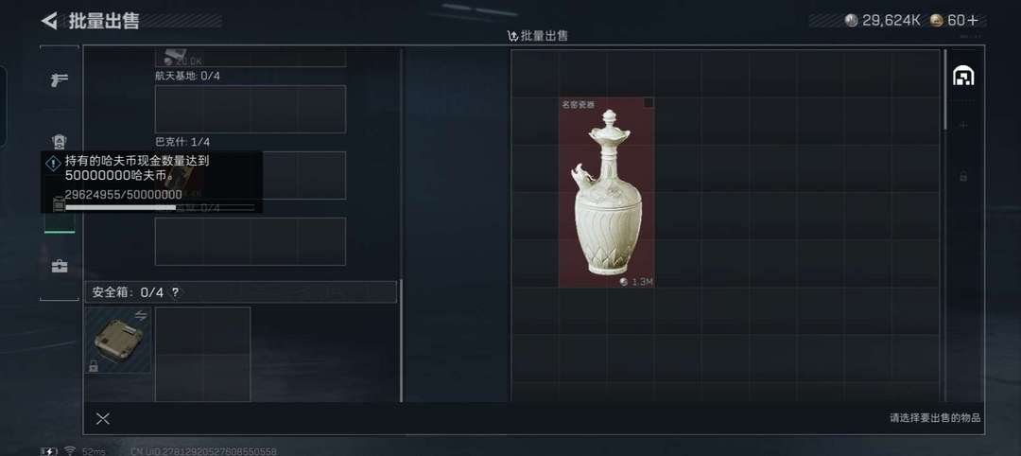Image resolution: width=1021 pixels, height=456 pixels.
Task: Open the weapons category with the pistol icon
Action: click(60, 80)
